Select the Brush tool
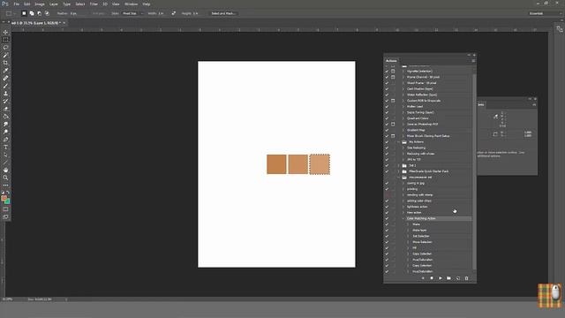The height and width of the screenshot is (318, 565). (5, 86)
